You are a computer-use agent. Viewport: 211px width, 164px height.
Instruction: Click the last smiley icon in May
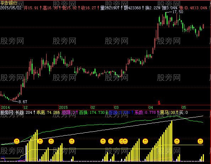[x=200, y=141]
